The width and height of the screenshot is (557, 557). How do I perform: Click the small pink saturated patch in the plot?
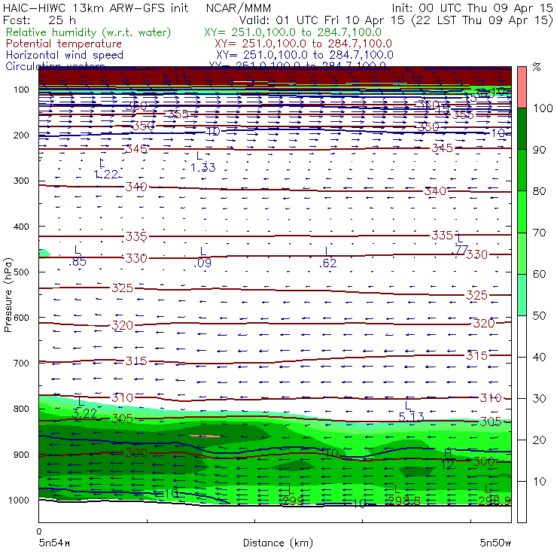[204, 436]
